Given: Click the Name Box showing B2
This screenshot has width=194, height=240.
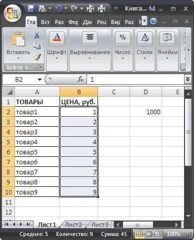Looking at the screenshot, I should click(x=19, y=79).
